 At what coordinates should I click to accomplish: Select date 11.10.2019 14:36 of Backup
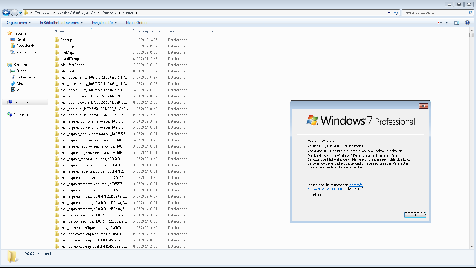[145, 40]
